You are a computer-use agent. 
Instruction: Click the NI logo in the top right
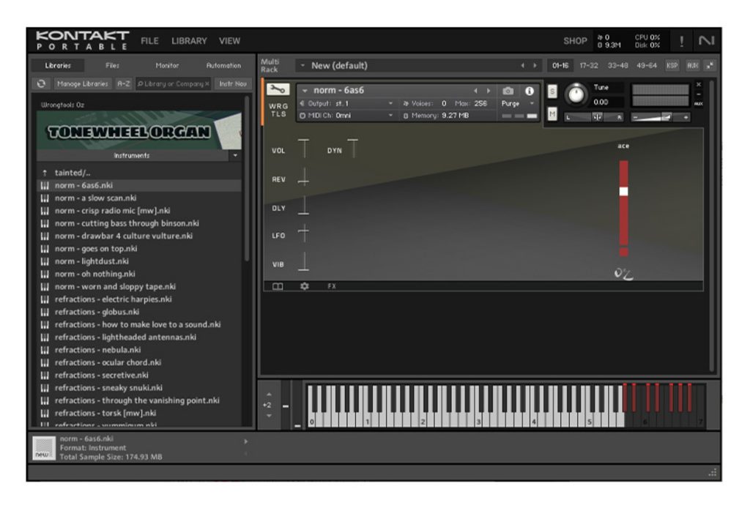[706, 41]
